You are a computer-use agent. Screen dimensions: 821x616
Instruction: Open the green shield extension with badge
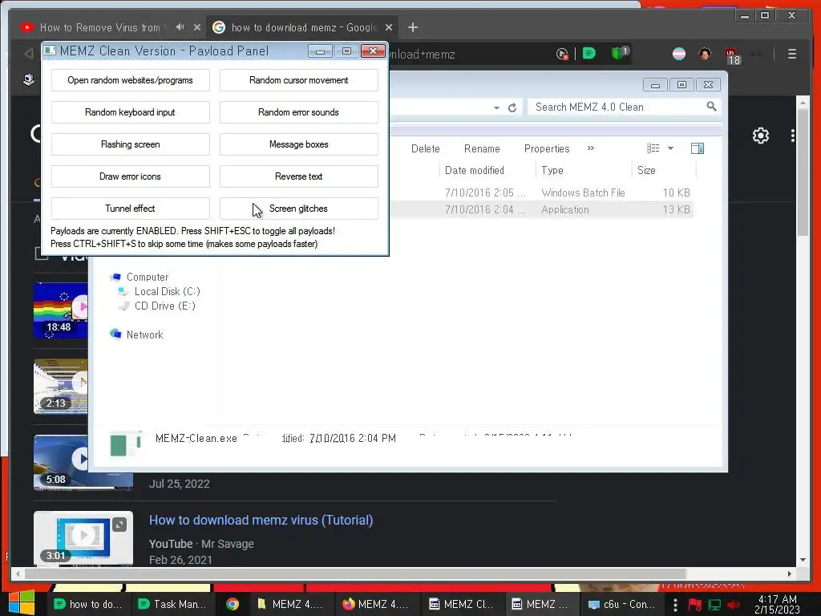[620, 52]
